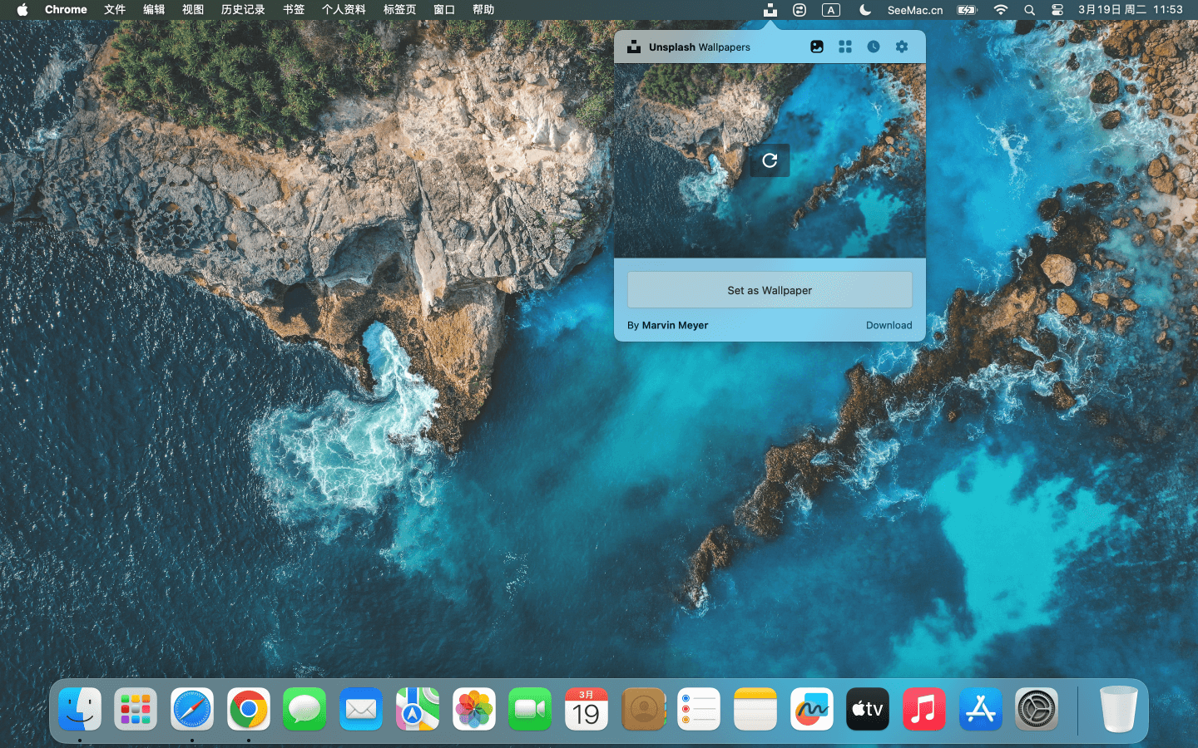1198x748 pixels.
Task: Open Maps from the Dock
Action: [x=418, y=709]
